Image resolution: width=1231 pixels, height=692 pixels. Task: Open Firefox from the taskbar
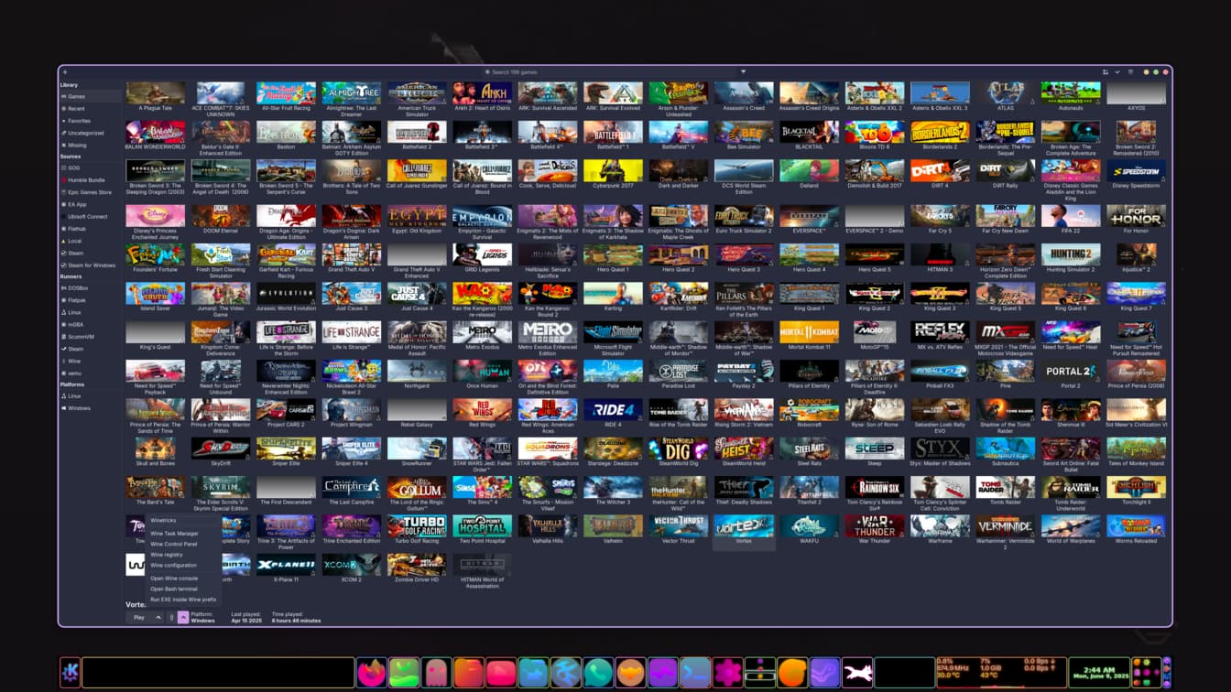tap(371, 673)
